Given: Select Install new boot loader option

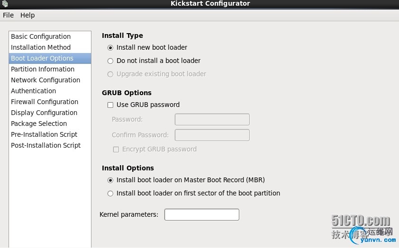Looking at the screenshot, I should (x=110, y=48).
